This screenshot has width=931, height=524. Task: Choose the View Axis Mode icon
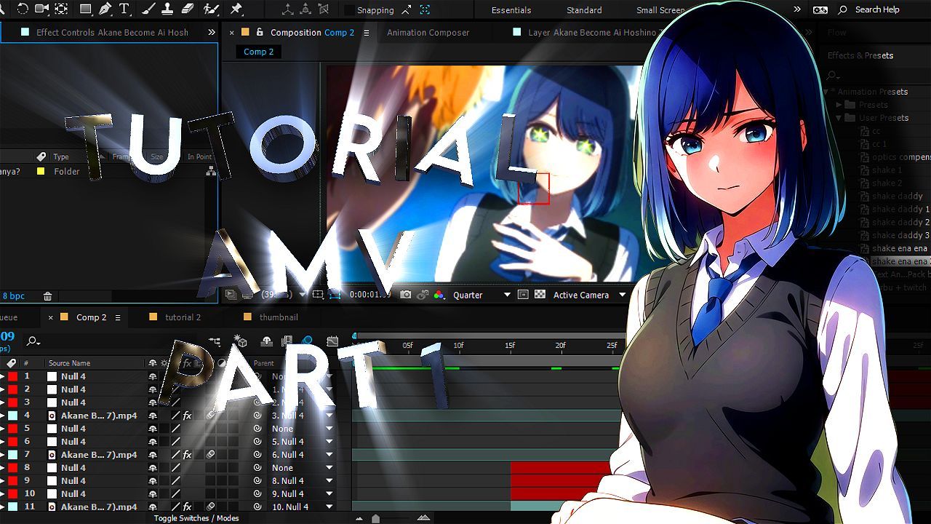coord(325,9)
